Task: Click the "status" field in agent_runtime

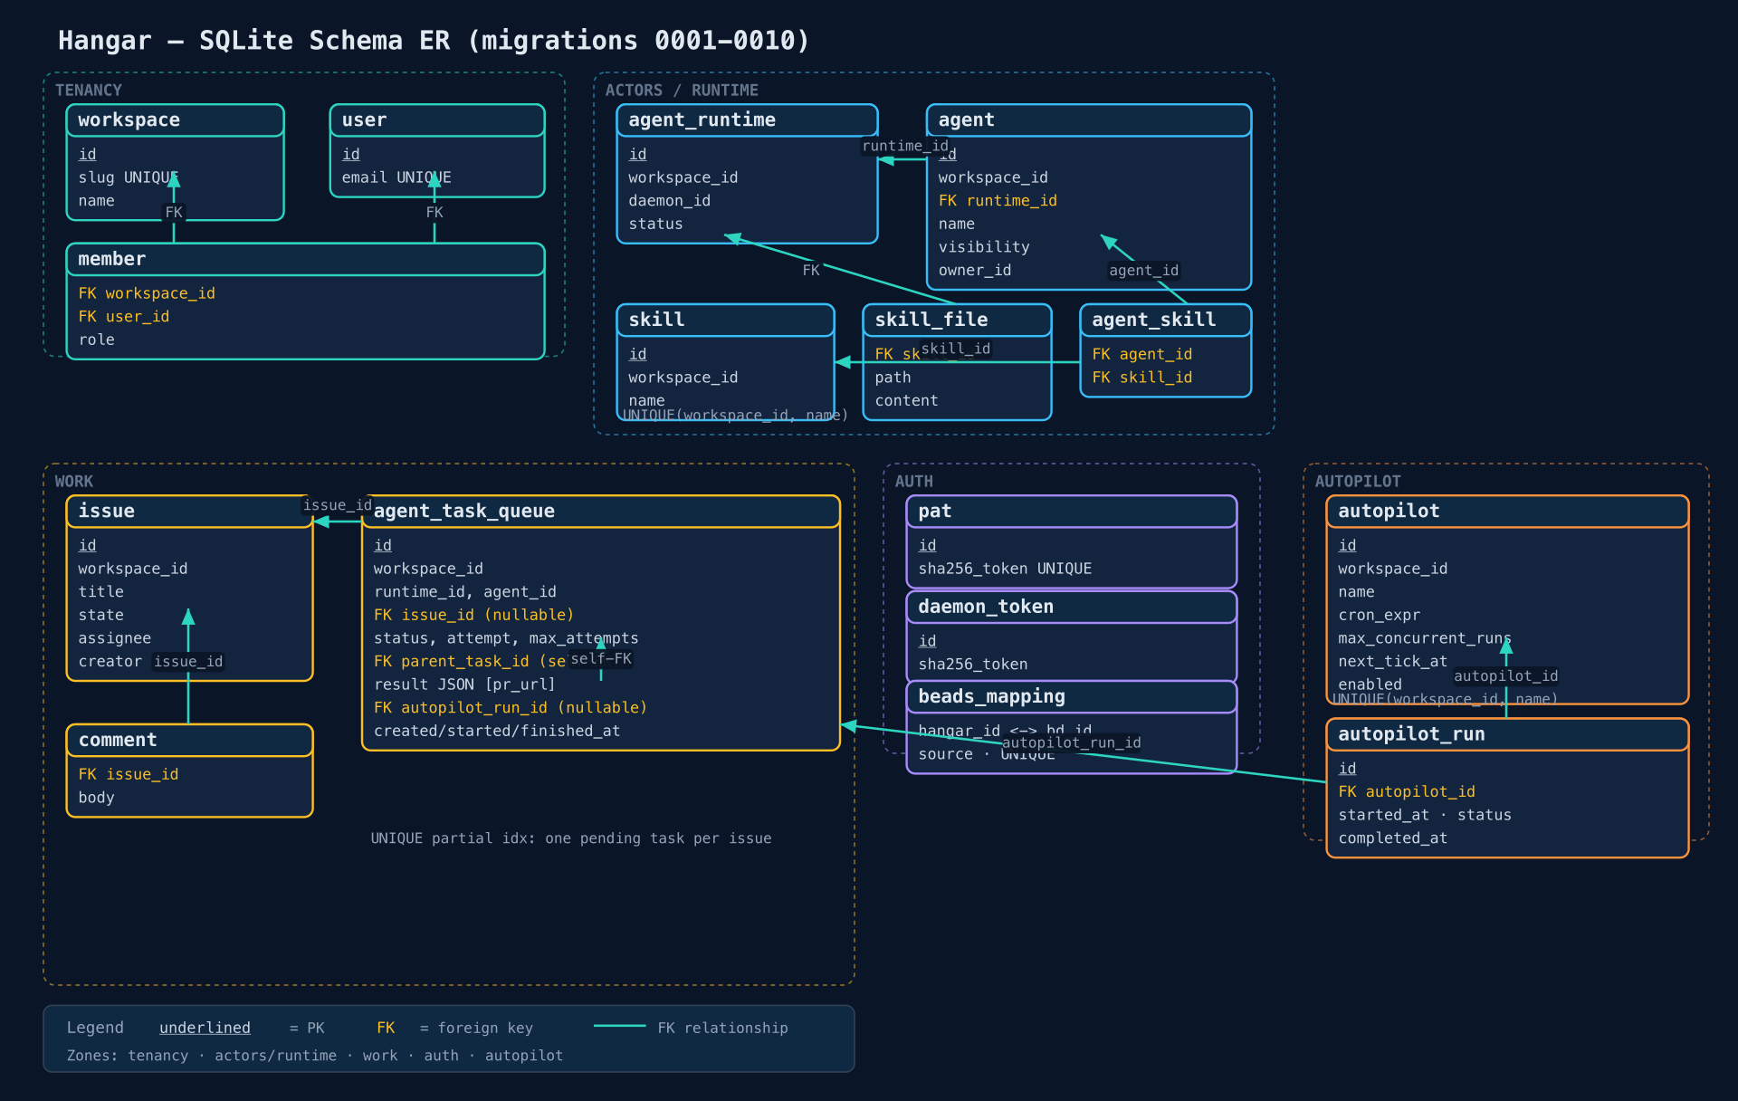Action: click(x=656, y=225)
